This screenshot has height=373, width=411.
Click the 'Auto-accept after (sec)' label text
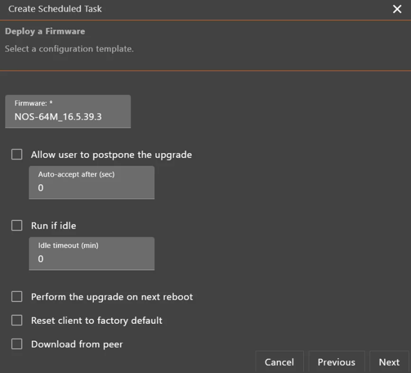(76, 174)
